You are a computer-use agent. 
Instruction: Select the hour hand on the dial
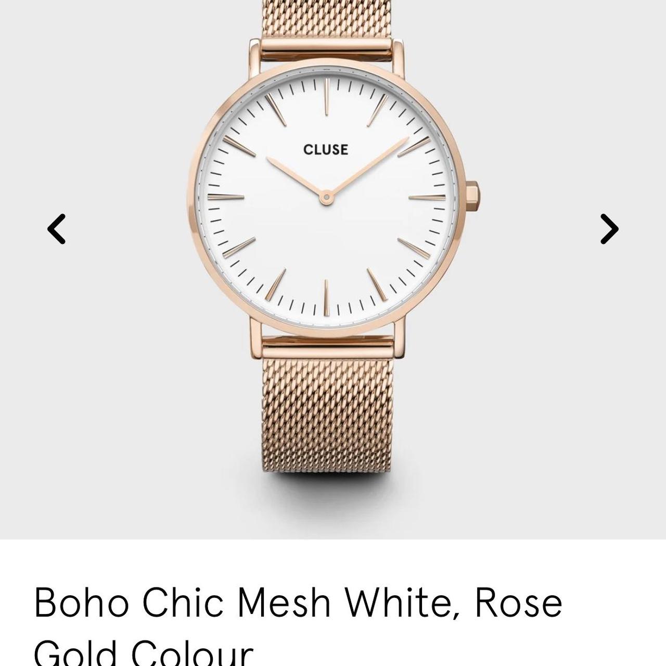tap(296, 177)
